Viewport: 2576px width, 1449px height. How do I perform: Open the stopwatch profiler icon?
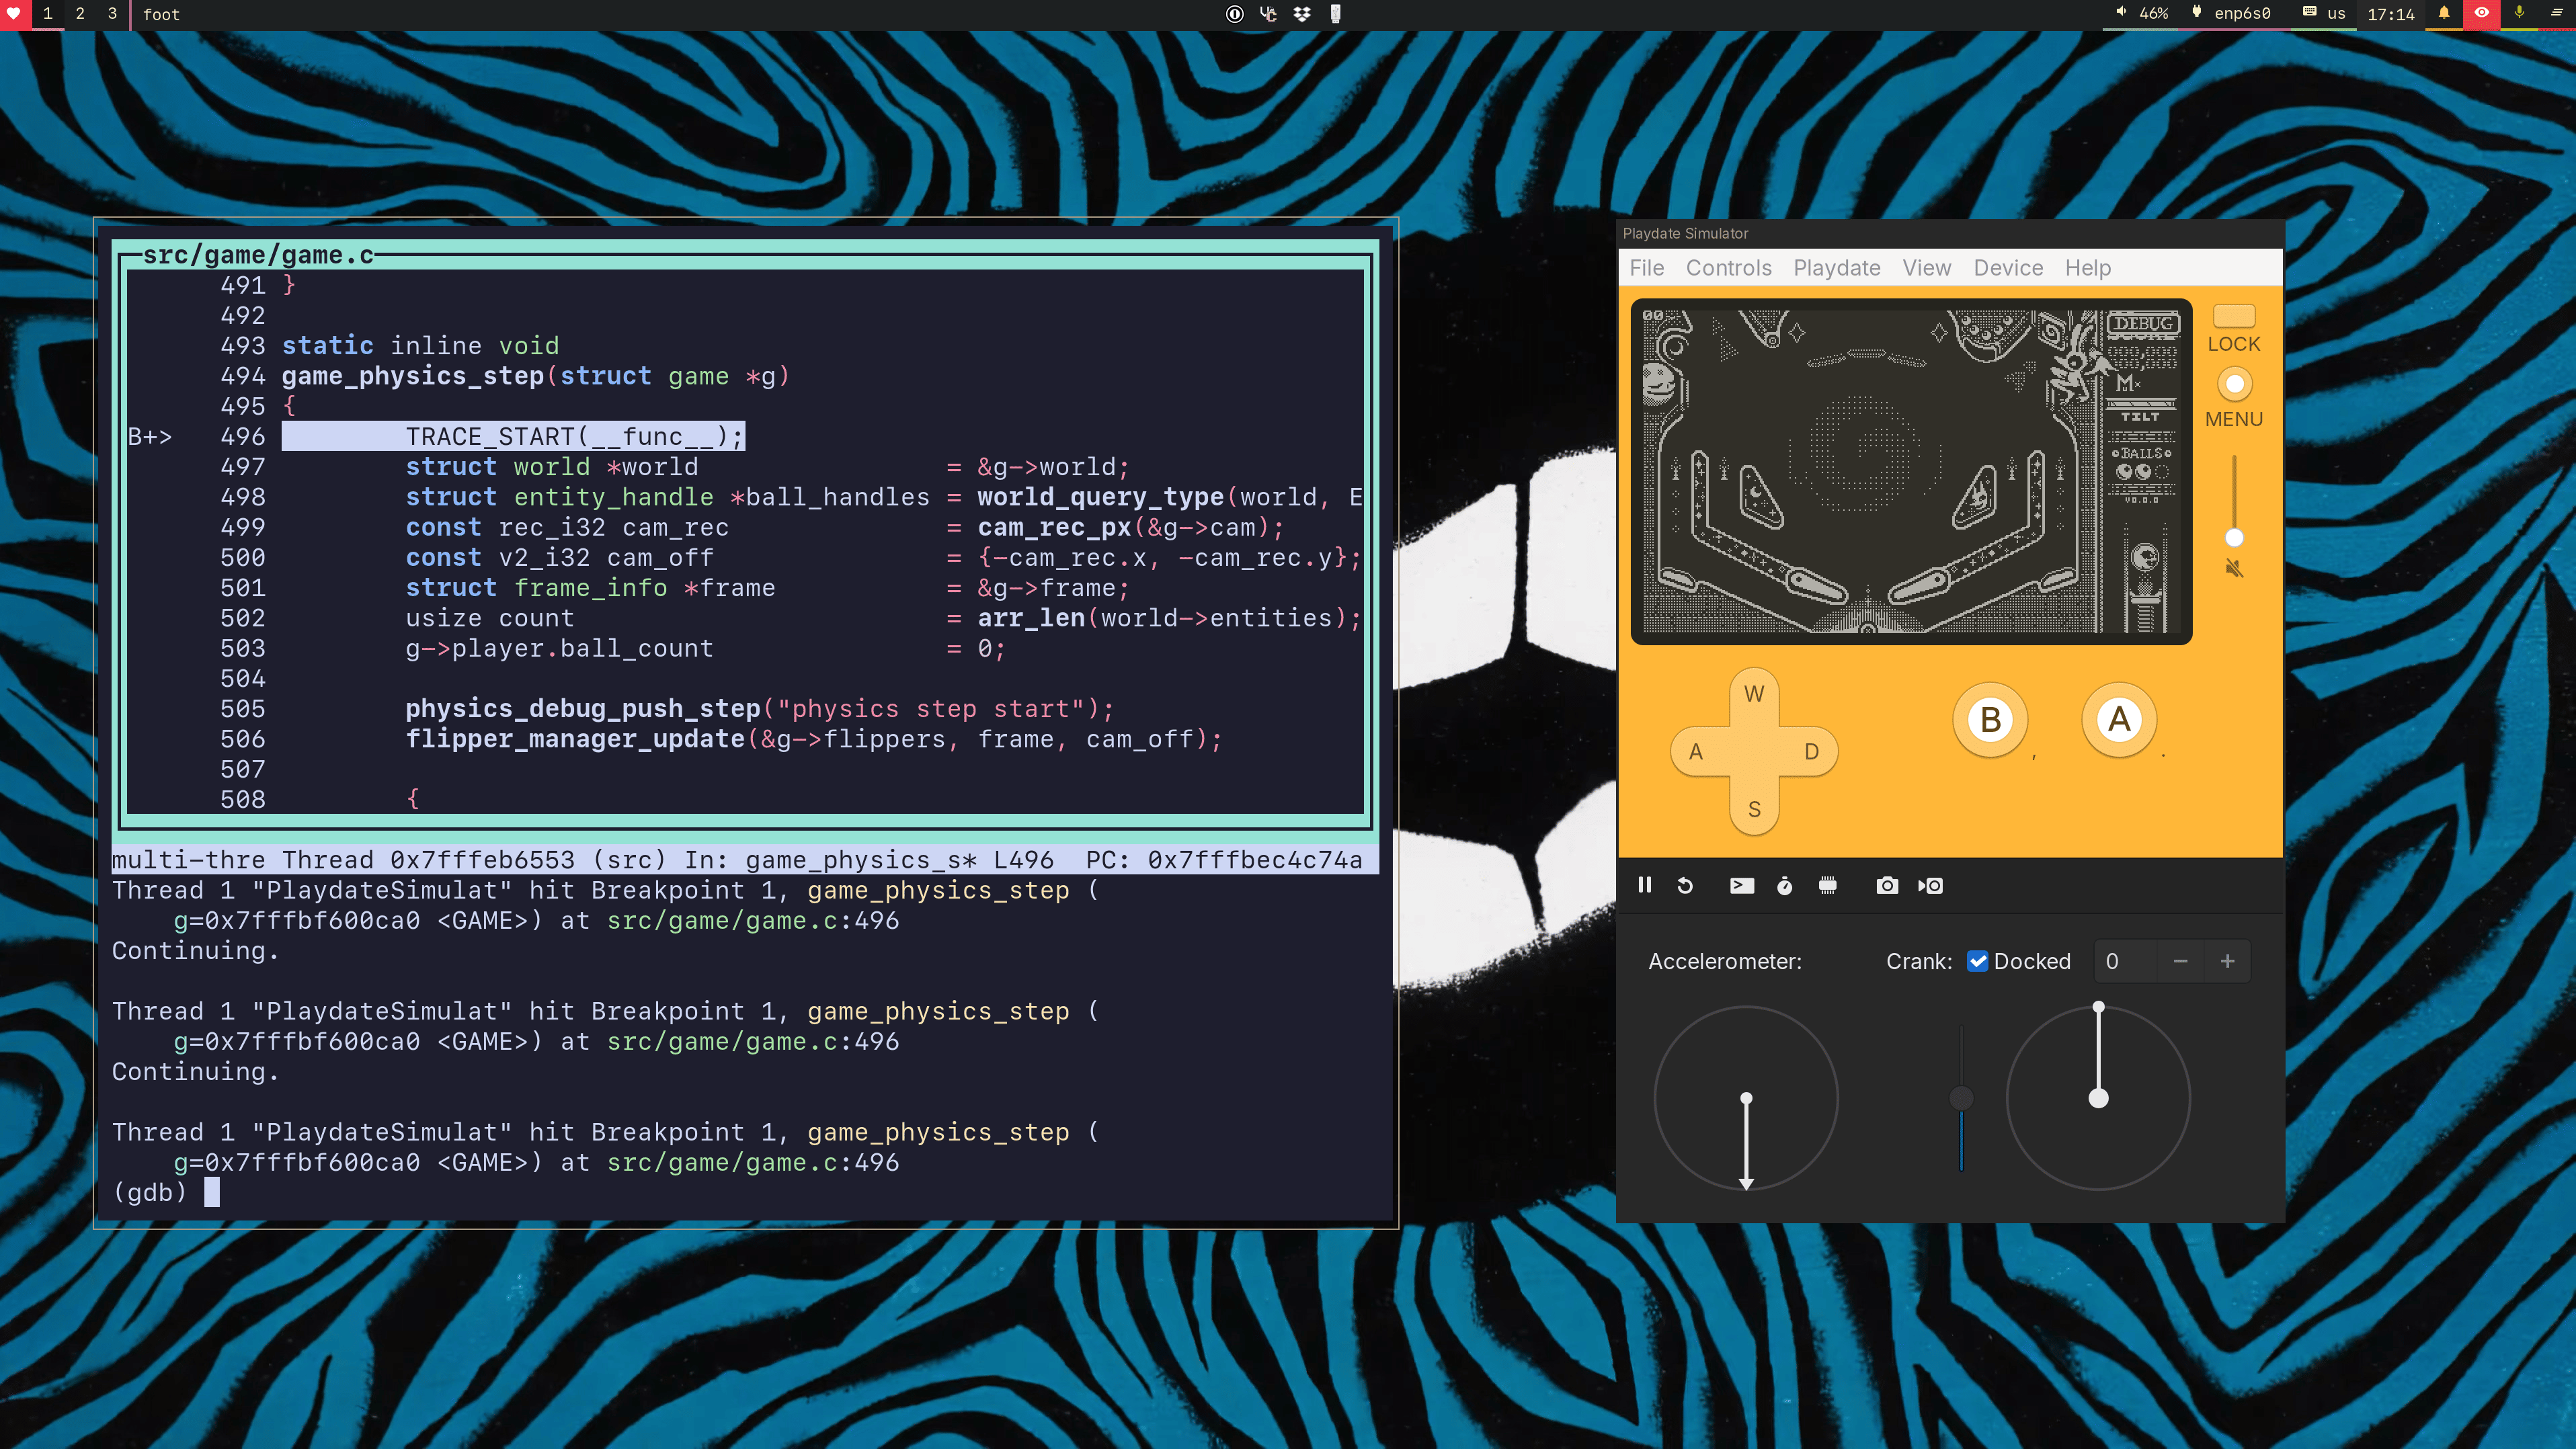(x=1785, y=885)
